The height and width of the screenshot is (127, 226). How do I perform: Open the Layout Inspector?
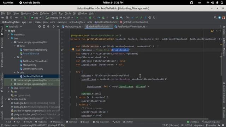click(211, 122)
